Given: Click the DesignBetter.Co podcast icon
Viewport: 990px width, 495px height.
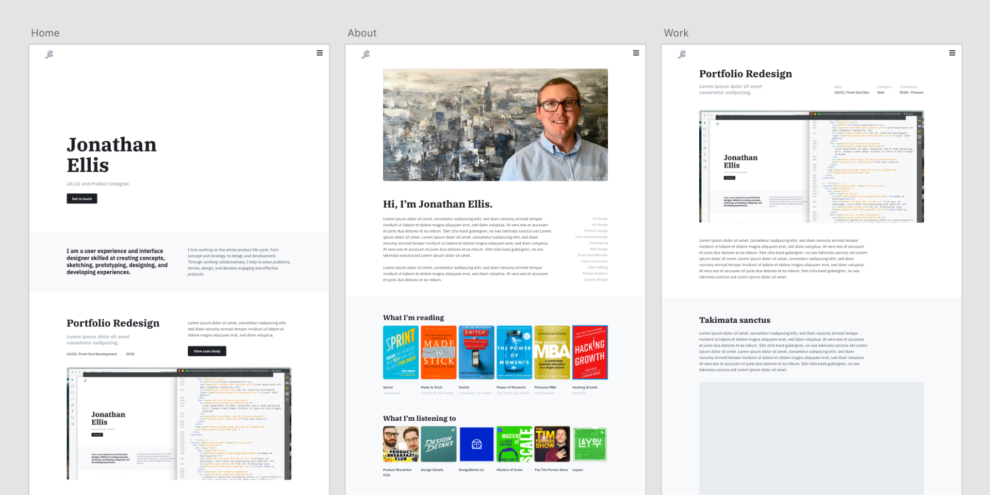Looking at the screenshot, I should click(x=476, y=444).
